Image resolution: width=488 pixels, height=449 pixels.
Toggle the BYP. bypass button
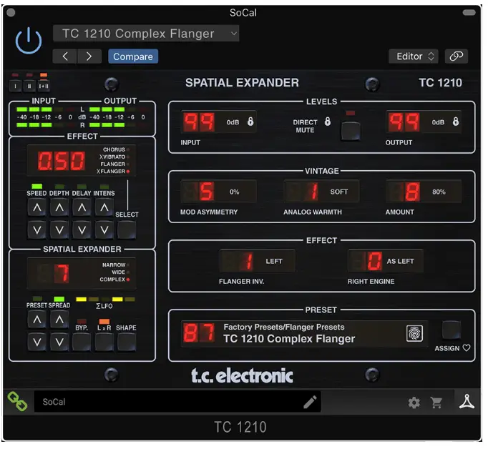(x=82, y=342)
